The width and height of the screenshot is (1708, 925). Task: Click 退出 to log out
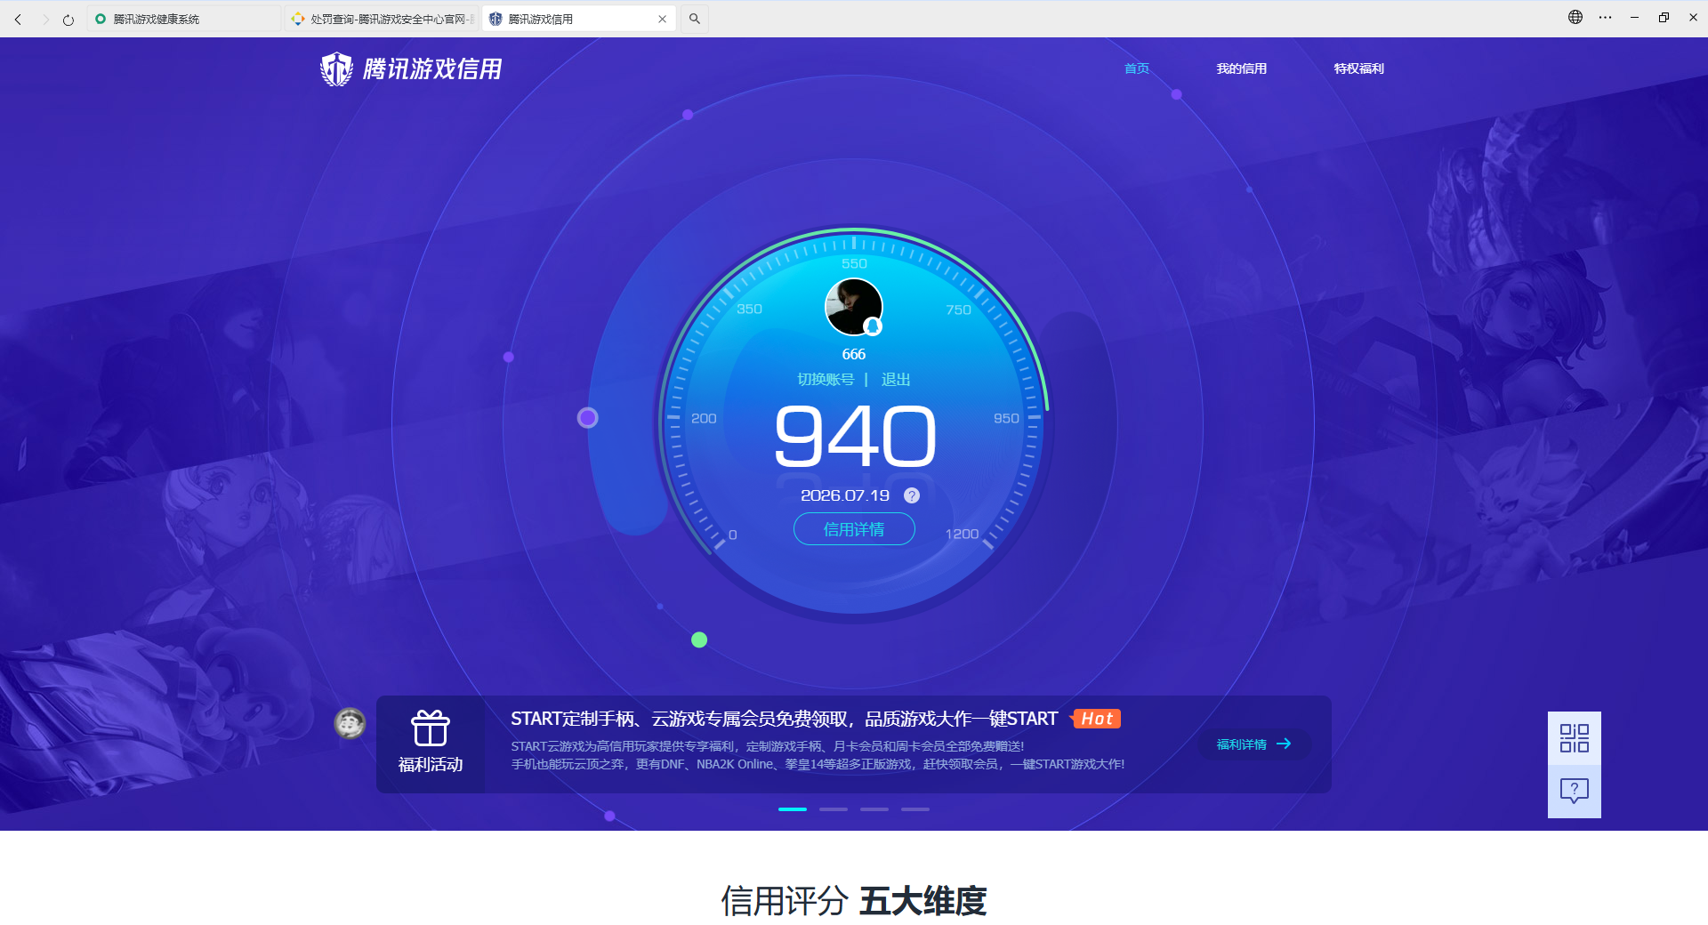896,380
